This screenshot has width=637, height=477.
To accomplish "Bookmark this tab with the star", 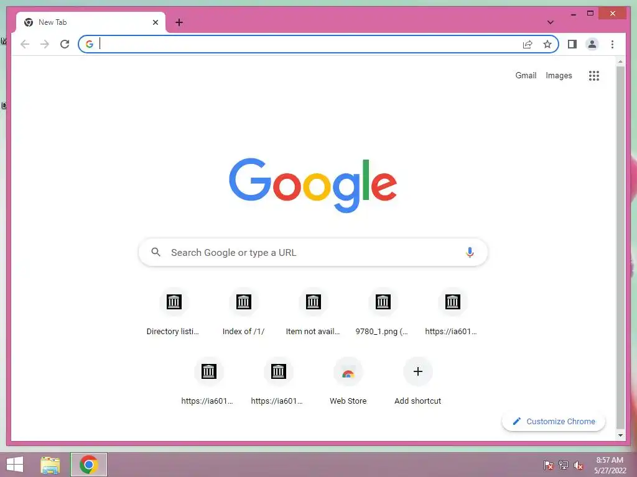I will pos(547,44).
